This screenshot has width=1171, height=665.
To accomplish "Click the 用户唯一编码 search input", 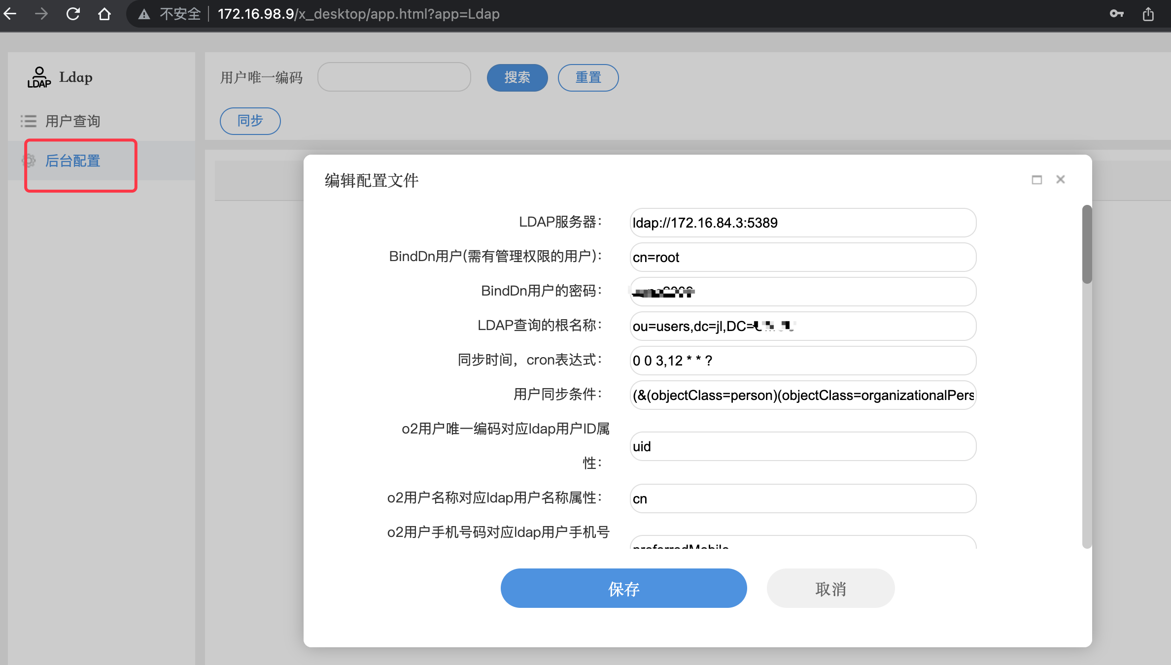I will click(x=394, y=77).
